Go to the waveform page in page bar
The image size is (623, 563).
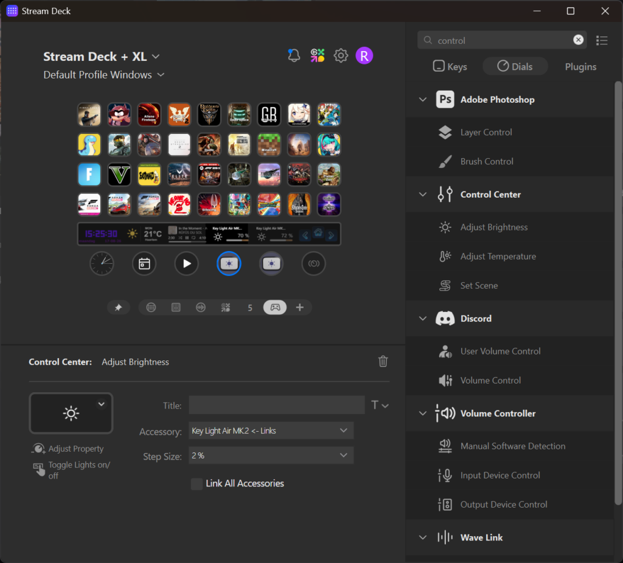[201, 307]
